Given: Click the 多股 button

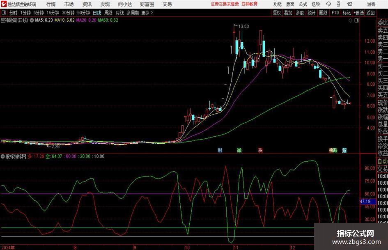Looking at the screenshot, I should [x=300, y=13].
